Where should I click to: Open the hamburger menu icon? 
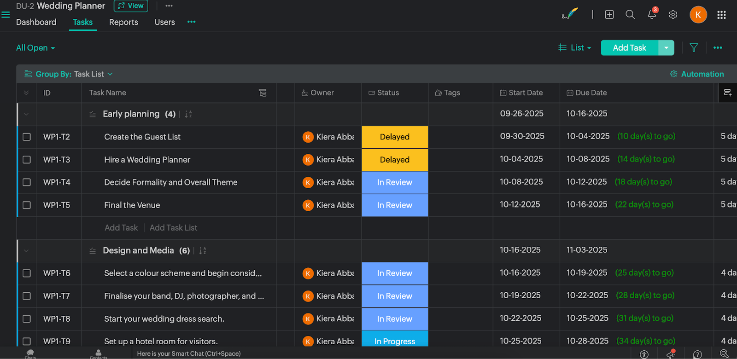point(6,15)
